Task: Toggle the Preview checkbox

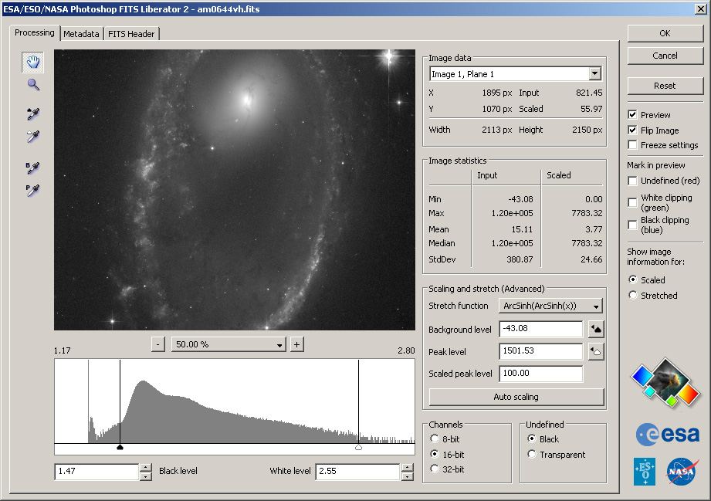Action: coord(632,115)
